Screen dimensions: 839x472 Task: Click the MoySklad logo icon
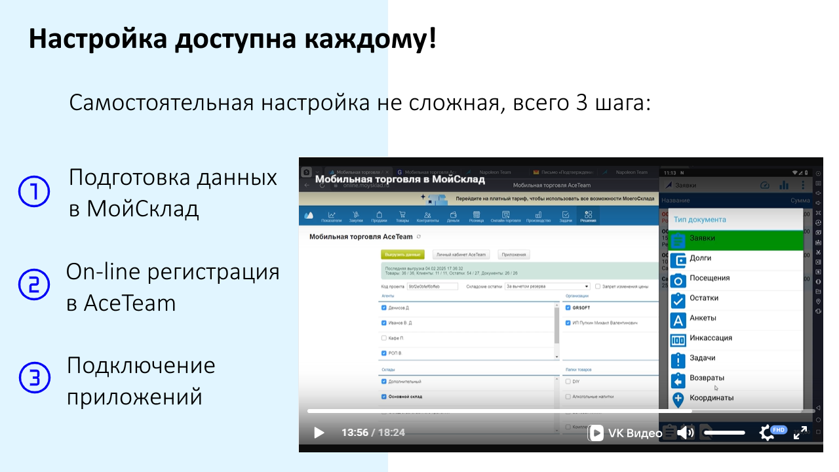[309, 216]
